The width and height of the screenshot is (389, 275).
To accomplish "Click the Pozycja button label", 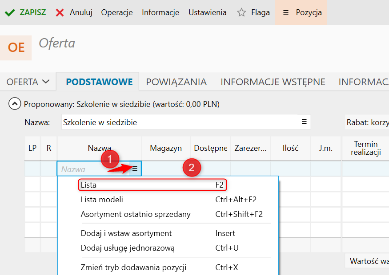I will tap(309, 12).
